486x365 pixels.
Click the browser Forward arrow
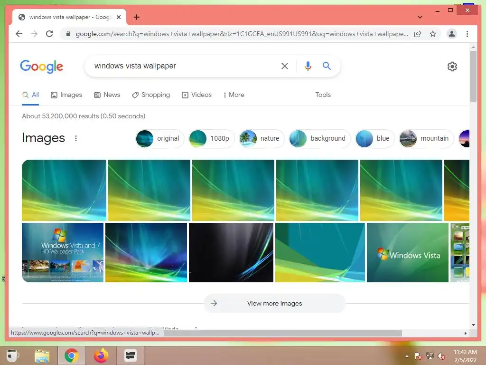coord(34,34)
